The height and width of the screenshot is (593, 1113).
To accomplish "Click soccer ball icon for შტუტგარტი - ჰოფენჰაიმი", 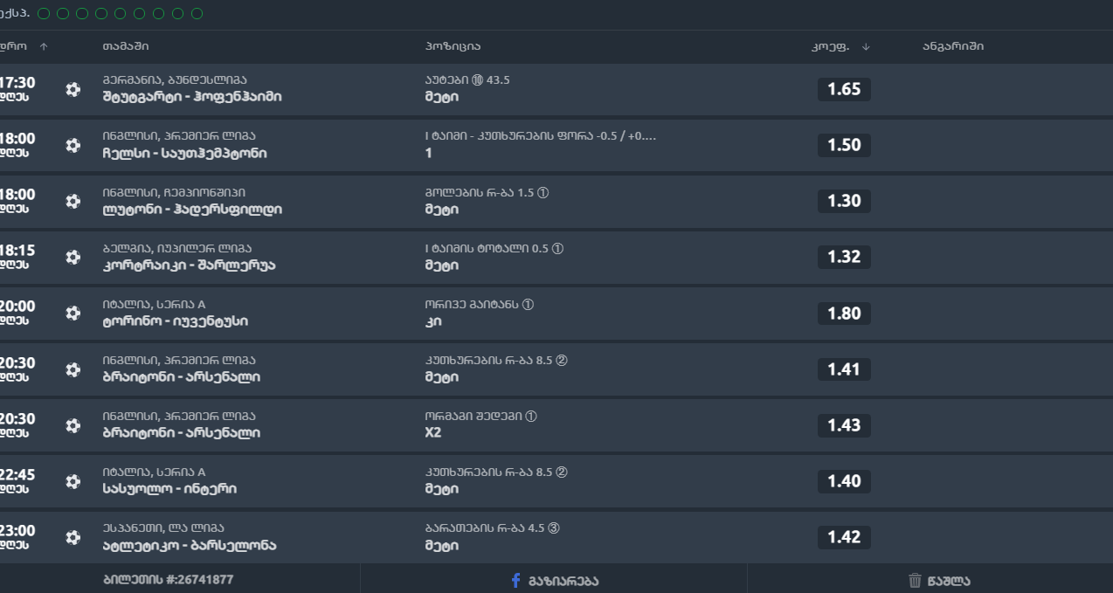I will coord(73,89).
